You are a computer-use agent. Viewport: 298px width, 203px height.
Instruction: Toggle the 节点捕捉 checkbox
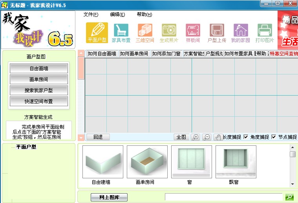(274, 137)
